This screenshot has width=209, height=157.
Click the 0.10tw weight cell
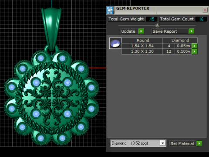pos(183,51)
